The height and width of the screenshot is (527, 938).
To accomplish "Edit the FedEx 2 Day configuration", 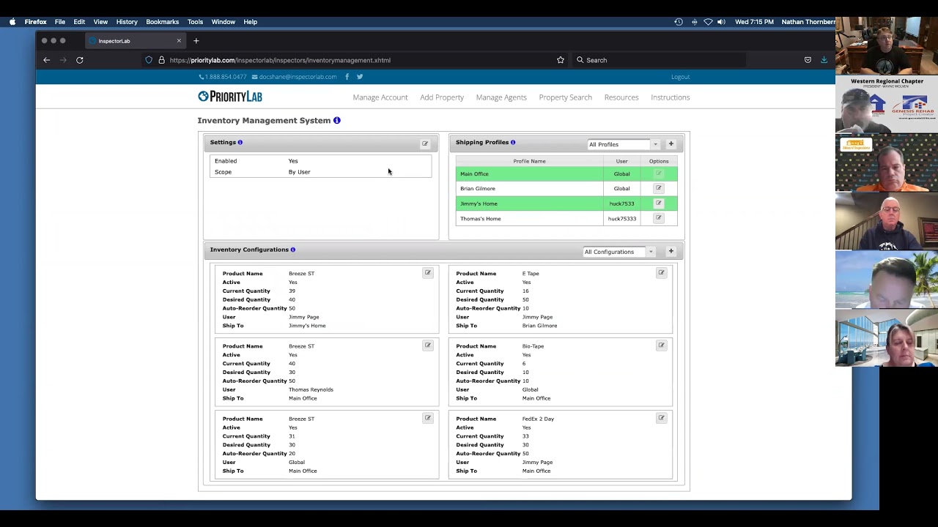I will pyautogui.click(x=661, y=418).
